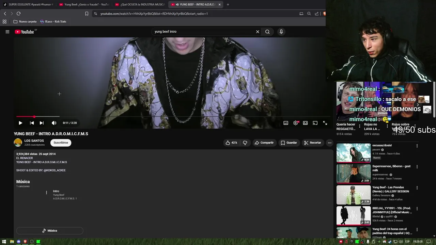Cast the video to a TV

[315, 123]
